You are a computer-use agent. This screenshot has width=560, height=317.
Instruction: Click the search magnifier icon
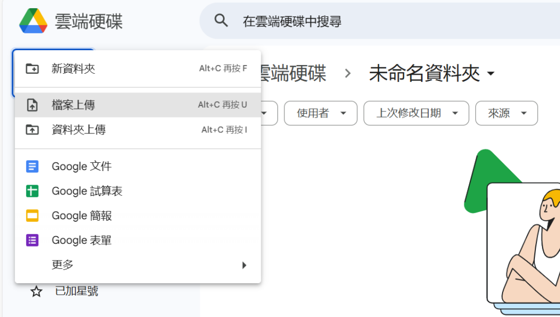pyautogui.click(x=221, y=21)
